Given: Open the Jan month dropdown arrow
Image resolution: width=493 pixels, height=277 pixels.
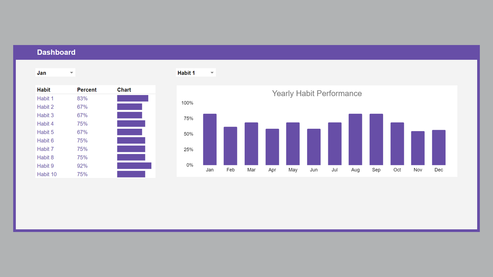Looking at the screenshot, I should 71,73.
